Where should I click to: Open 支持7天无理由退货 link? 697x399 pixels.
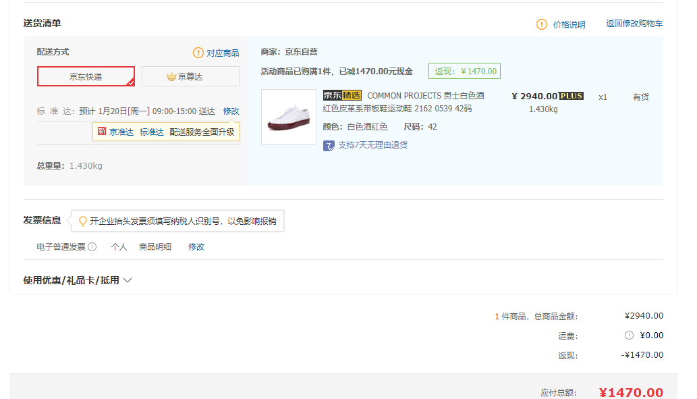373,145
